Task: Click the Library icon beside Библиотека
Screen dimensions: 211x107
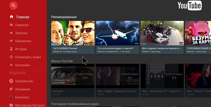Action: click(11, 41)
